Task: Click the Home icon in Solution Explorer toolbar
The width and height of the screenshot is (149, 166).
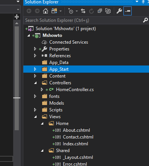Action: (x=46, y=11)
